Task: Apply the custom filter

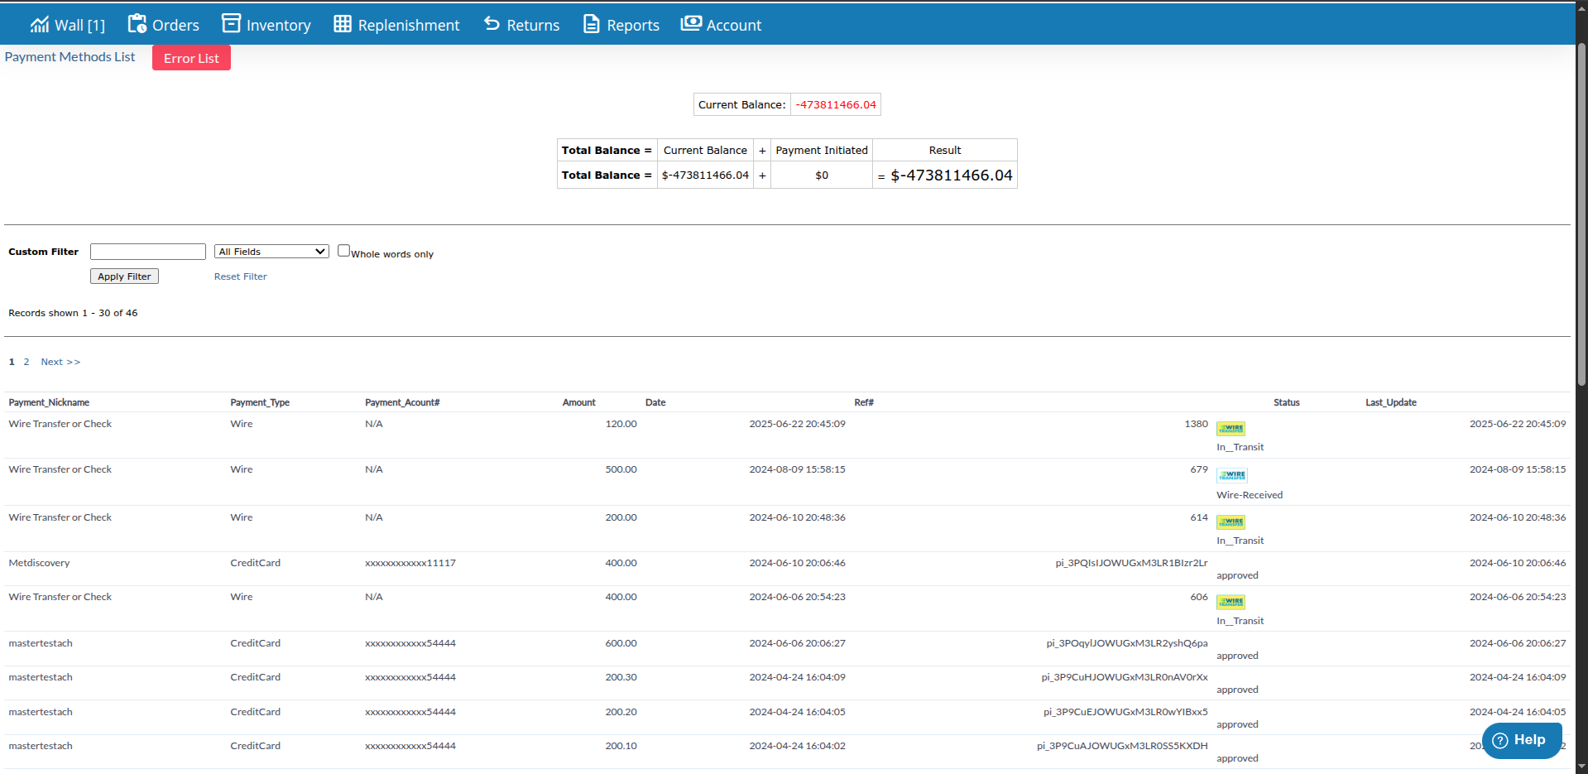Action: [123, 276]
